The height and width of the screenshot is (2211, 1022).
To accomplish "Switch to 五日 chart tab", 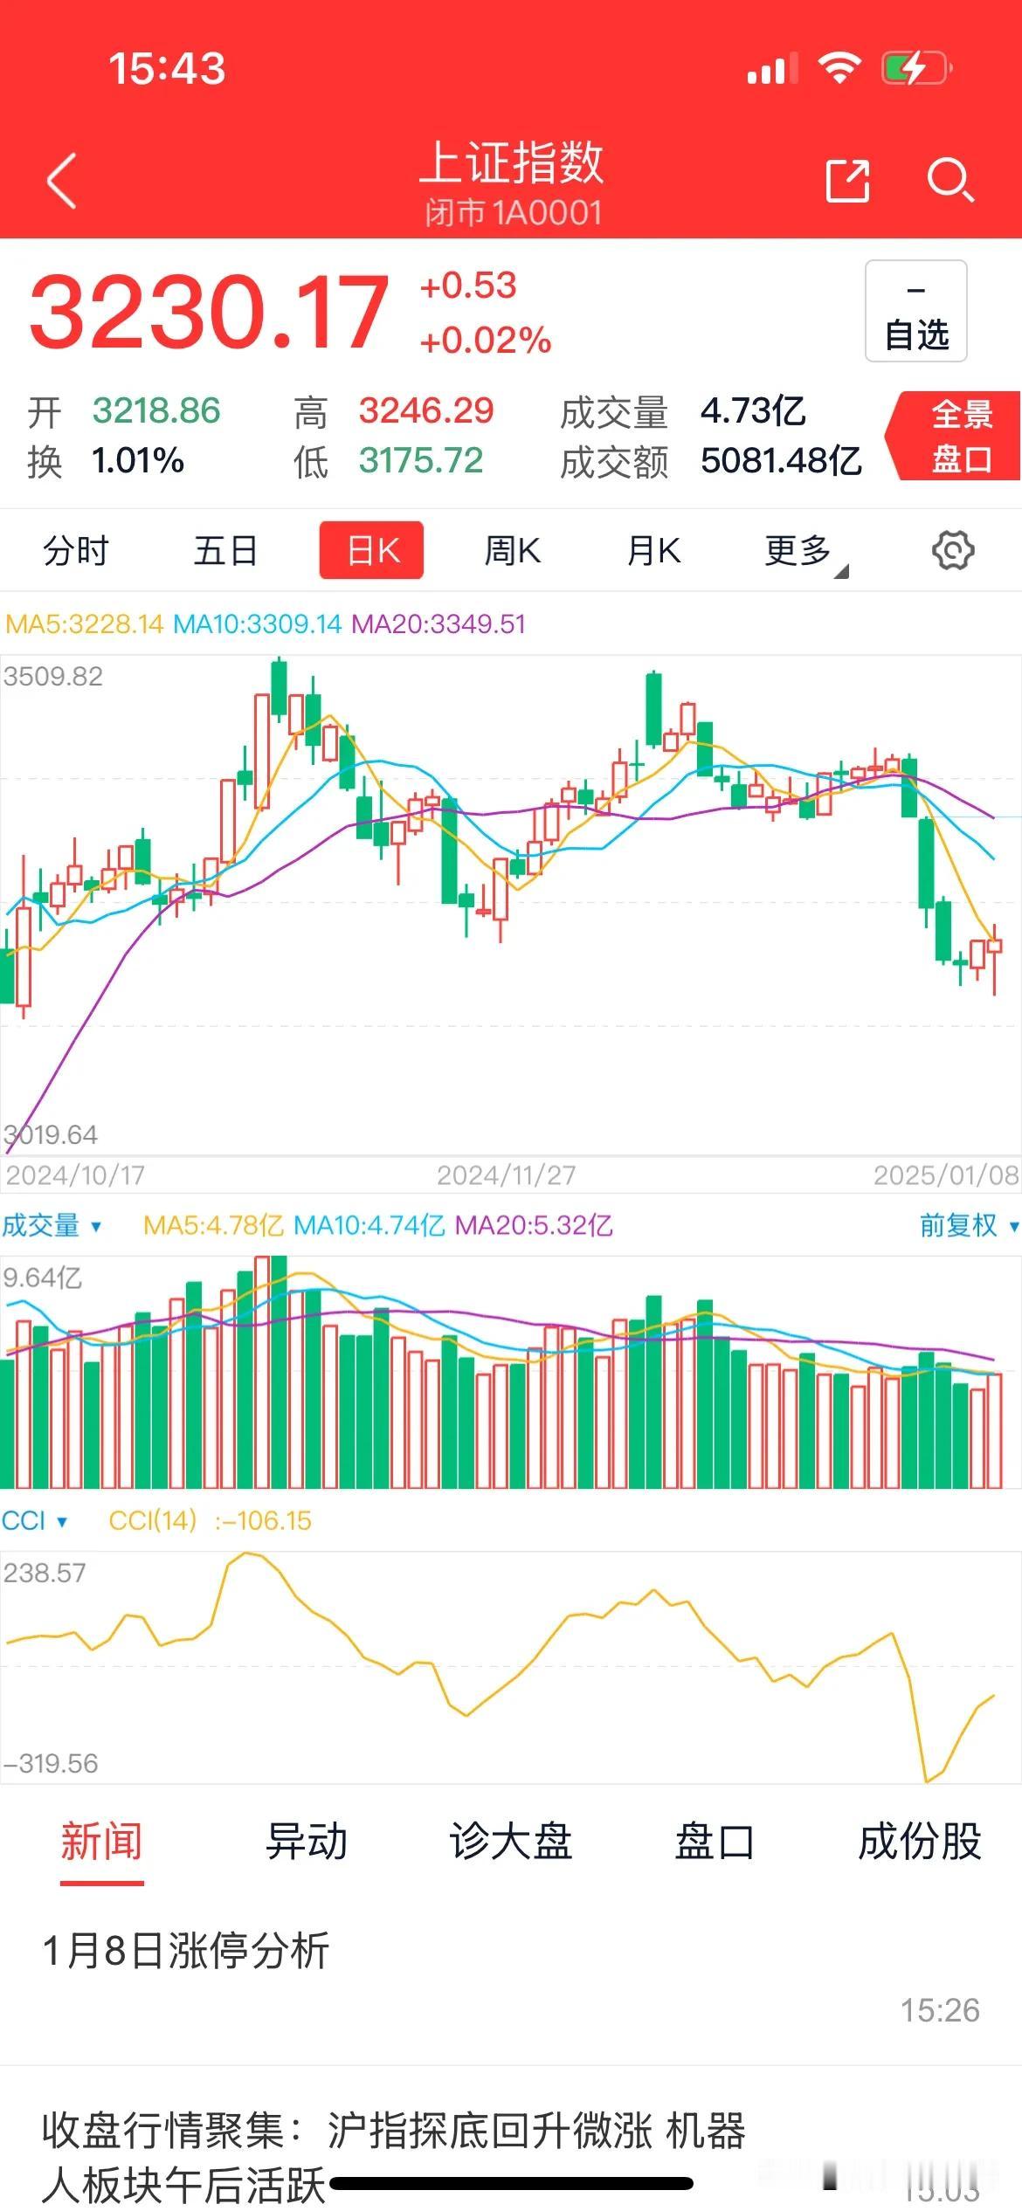I will [x=225, y=550].
